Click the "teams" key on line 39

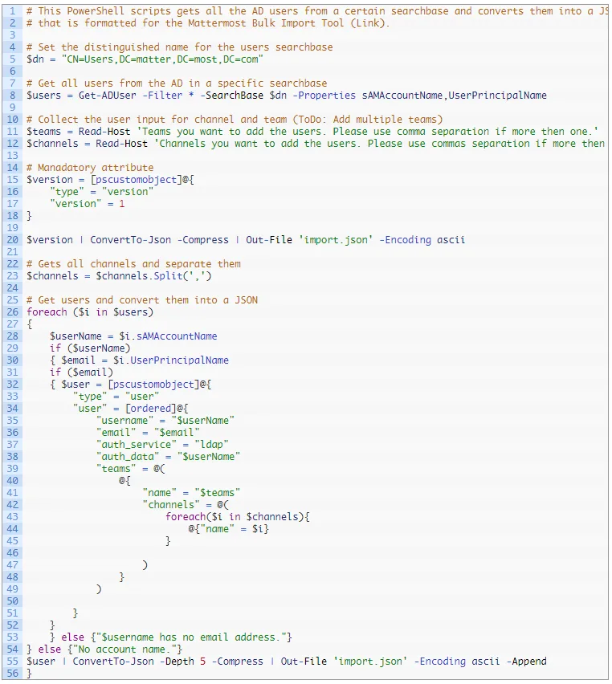[x=116, y=469]
